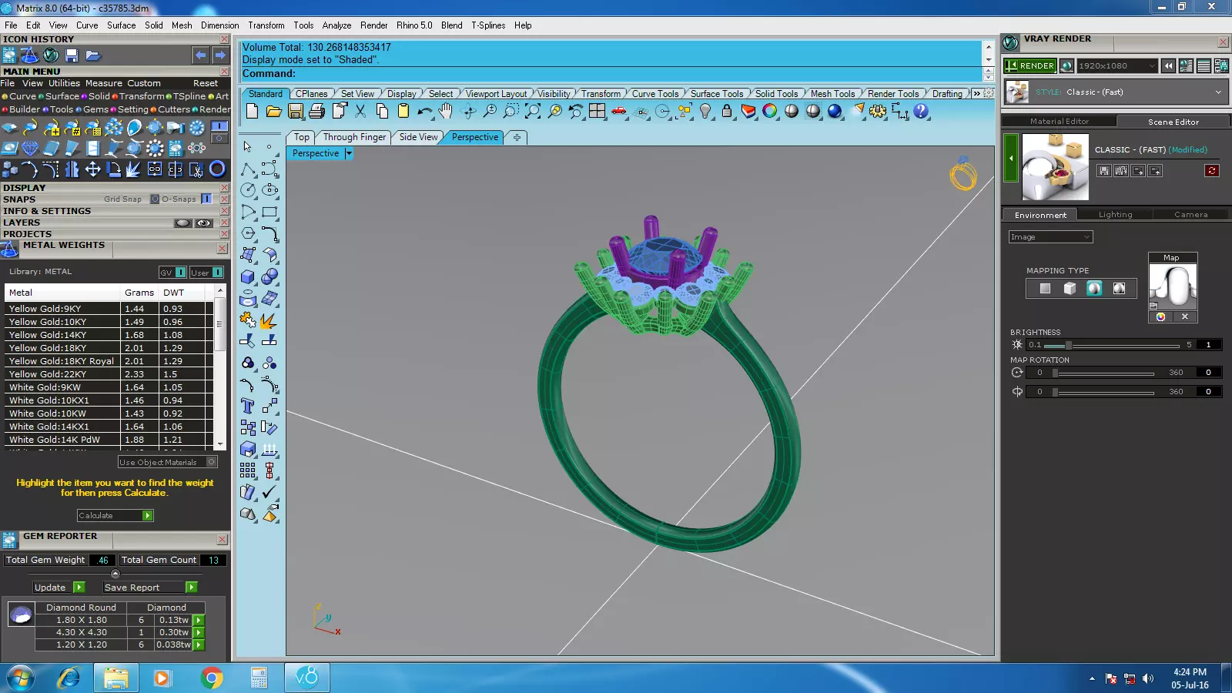The width and height of the screenshot is (1232, 693).
Task: Select the cubic mapping type
Action: 1070,288
